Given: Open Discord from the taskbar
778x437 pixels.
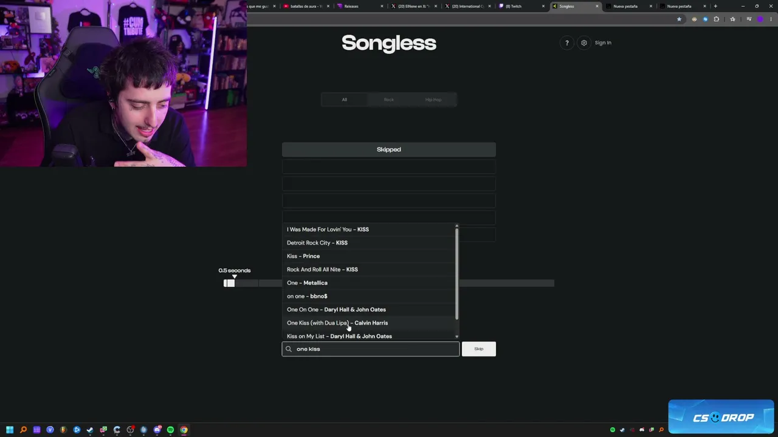Looking at the screenshot, I should [157, 430].
